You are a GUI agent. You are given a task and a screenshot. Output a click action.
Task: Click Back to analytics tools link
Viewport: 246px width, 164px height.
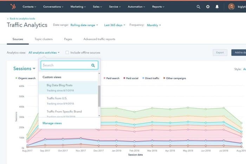click(x=22, y=19)
